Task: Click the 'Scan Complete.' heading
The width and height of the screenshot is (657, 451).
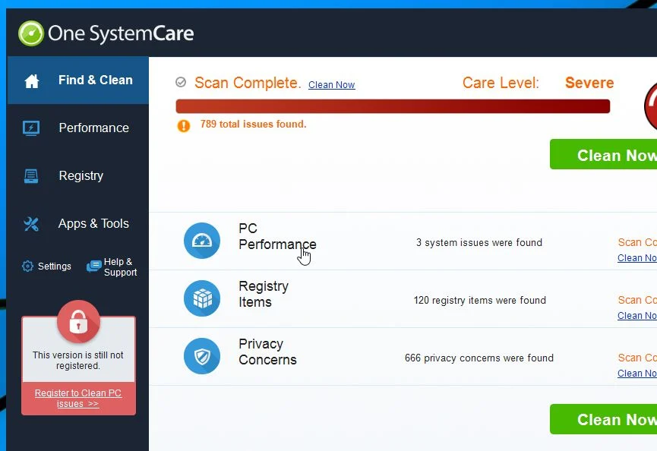Action: click(248, 83)
